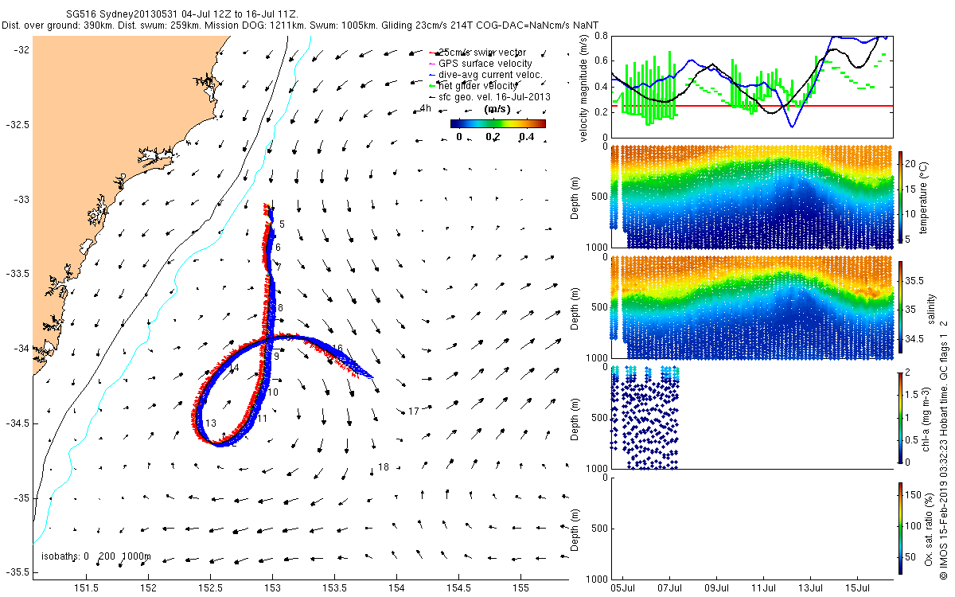Click the '13Jul' date tick label

point(810,589)
